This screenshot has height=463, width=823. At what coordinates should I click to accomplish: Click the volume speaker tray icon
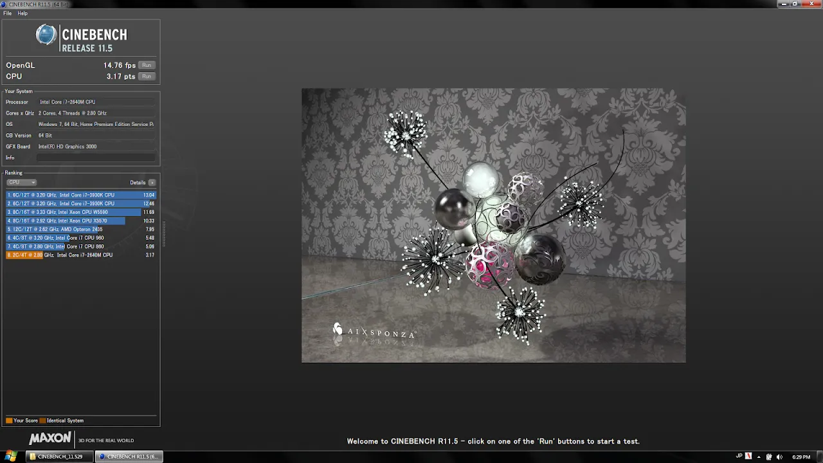coord(779,457)
